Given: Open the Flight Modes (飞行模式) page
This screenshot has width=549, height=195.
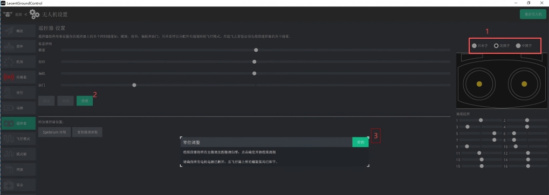Looking at the screenshot, I should (18, 139).
